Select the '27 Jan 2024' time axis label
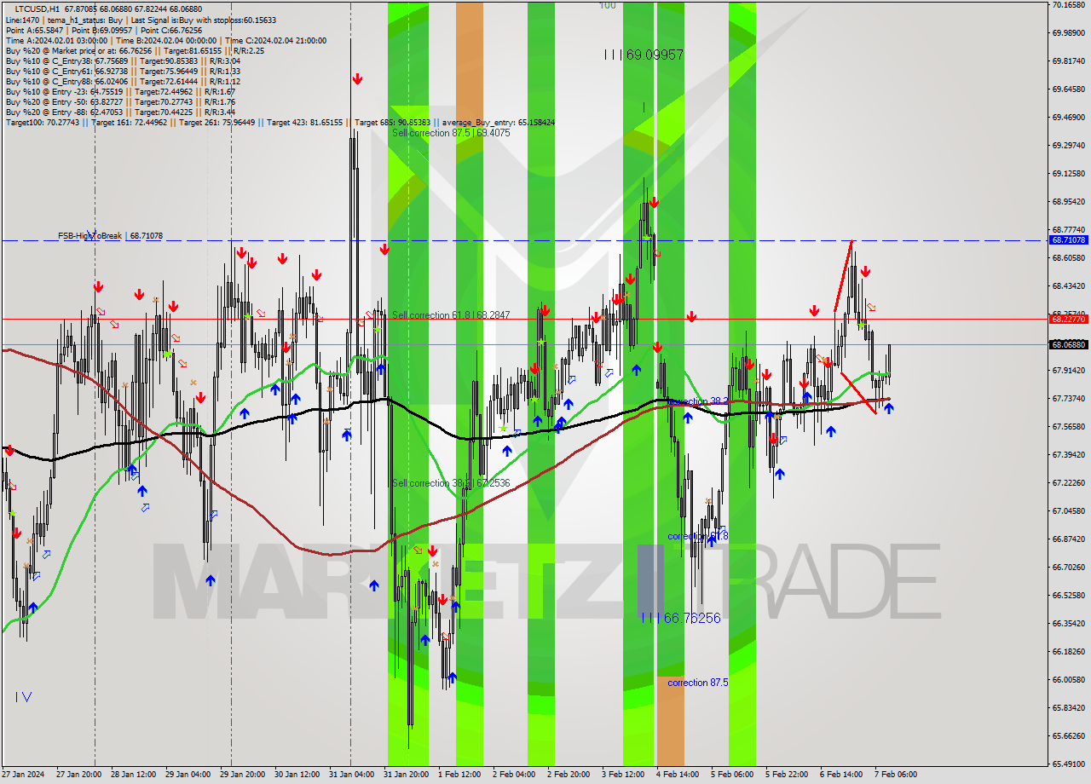 (x=24, y=775)
